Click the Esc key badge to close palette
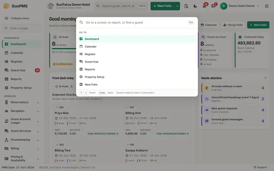Image resolution: width=274 pixels, height=171 pixels. 191,22
